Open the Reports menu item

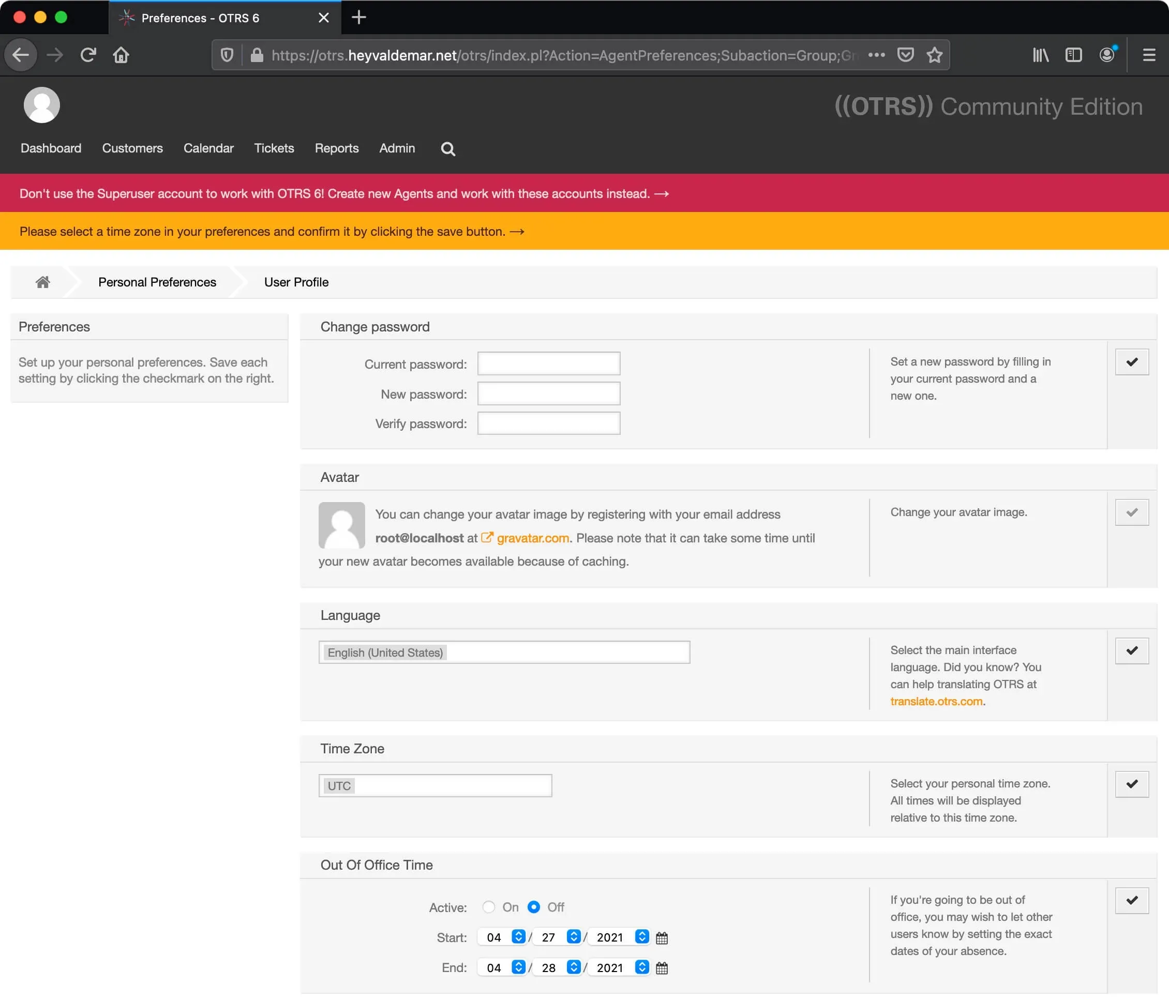pyautogui.click(x=336, y=148)
